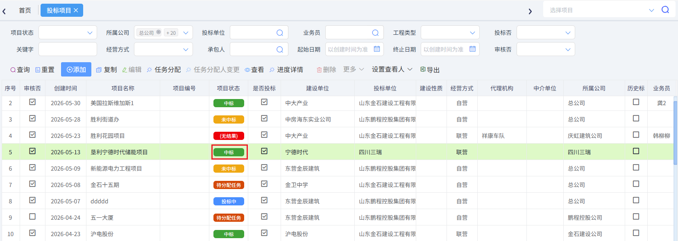Click the 复制 copy button
678x241 pixels.
click(107, 70)
